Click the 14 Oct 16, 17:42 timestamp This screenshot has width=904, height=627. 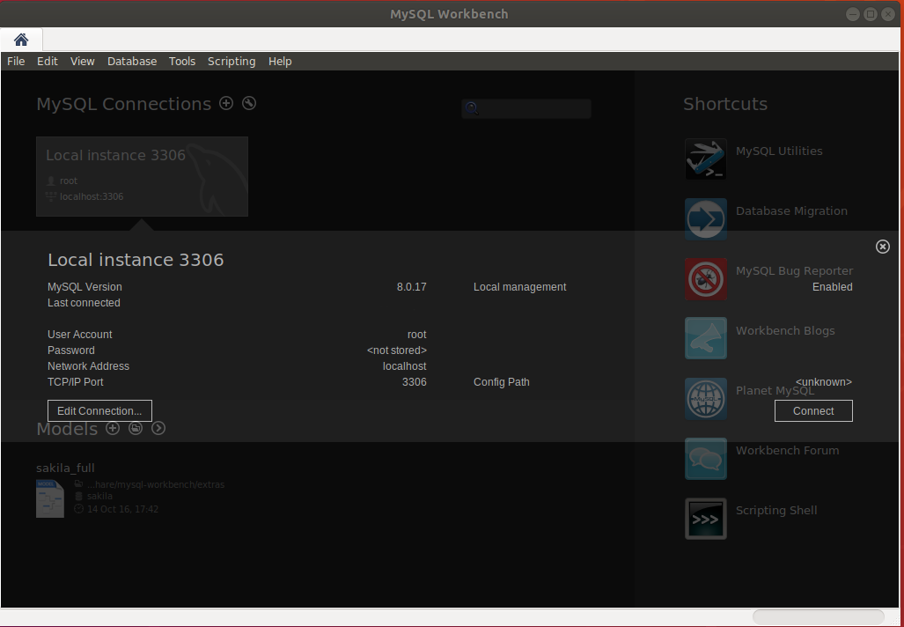123,509
